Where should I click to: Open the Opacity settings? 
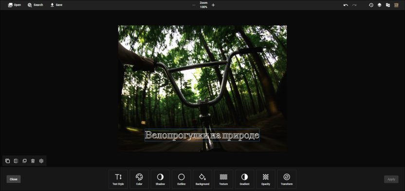coord(265,179)
